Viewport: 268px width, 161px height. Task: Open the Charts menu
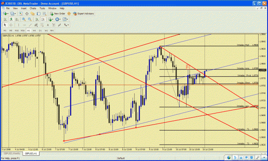point(33,9)
